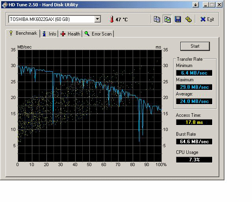
Task: Click the Access Time label
Action: pyautogui.click(x=188, y=115)
